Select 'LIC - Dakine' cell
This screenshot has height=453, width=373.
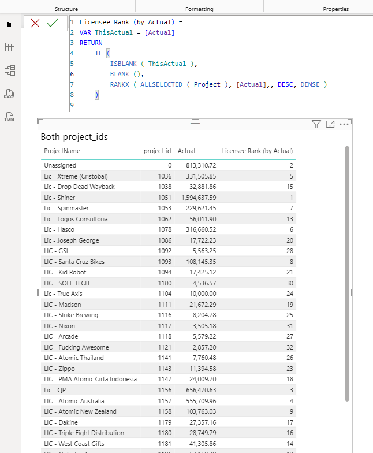(x=61, y=422)
